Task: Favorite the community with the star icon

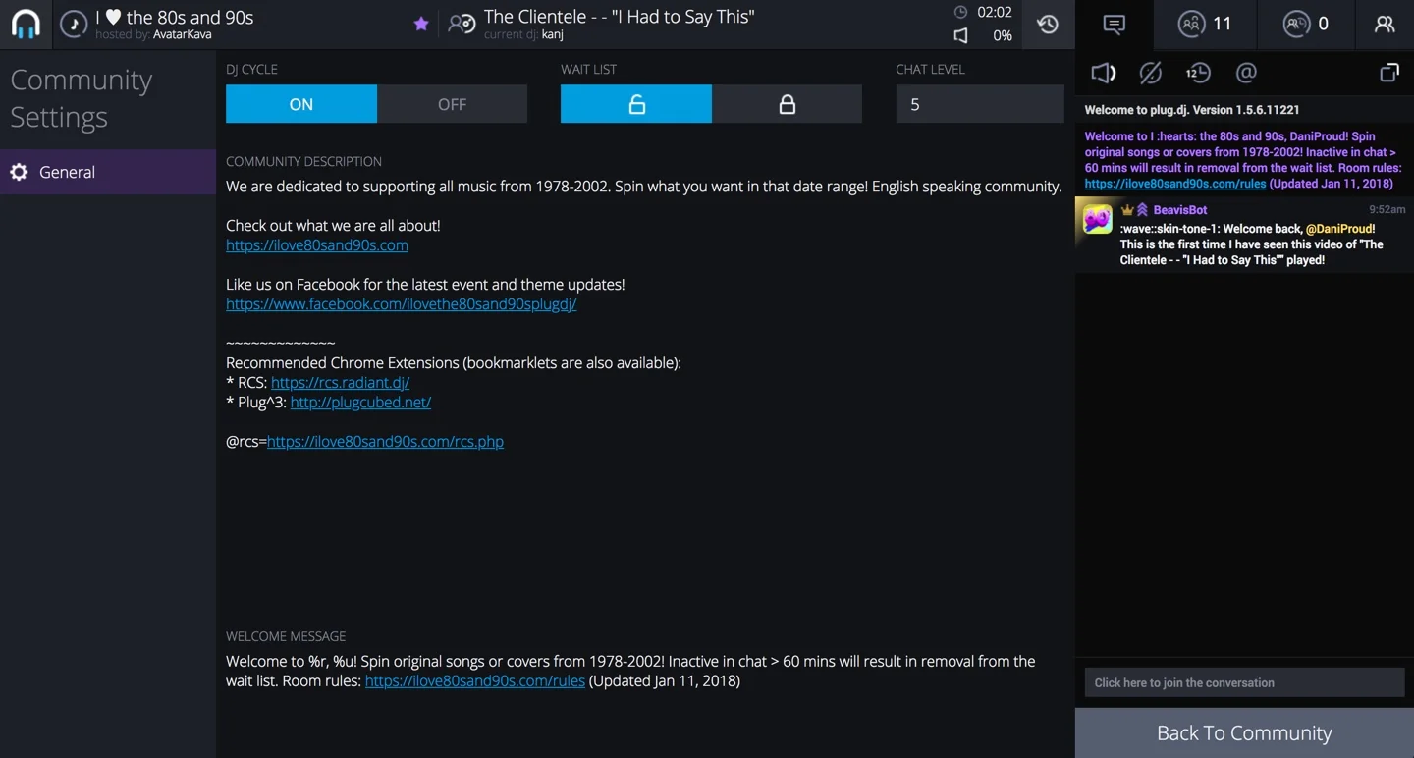Action: pyautogui.click(x=421, y=24)
